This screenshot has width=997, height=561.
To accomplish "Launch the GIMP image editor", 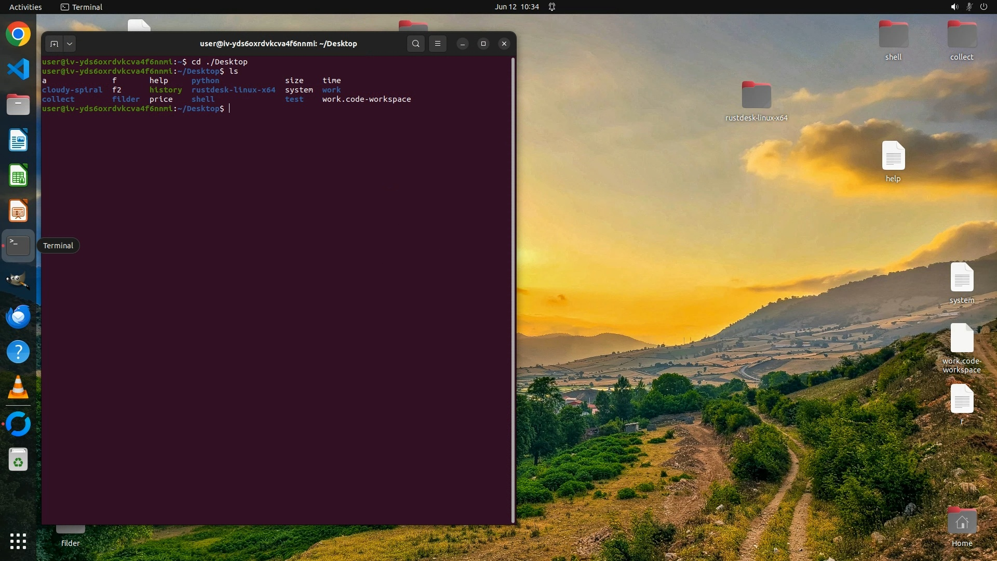I will click(x=18, y=281).
